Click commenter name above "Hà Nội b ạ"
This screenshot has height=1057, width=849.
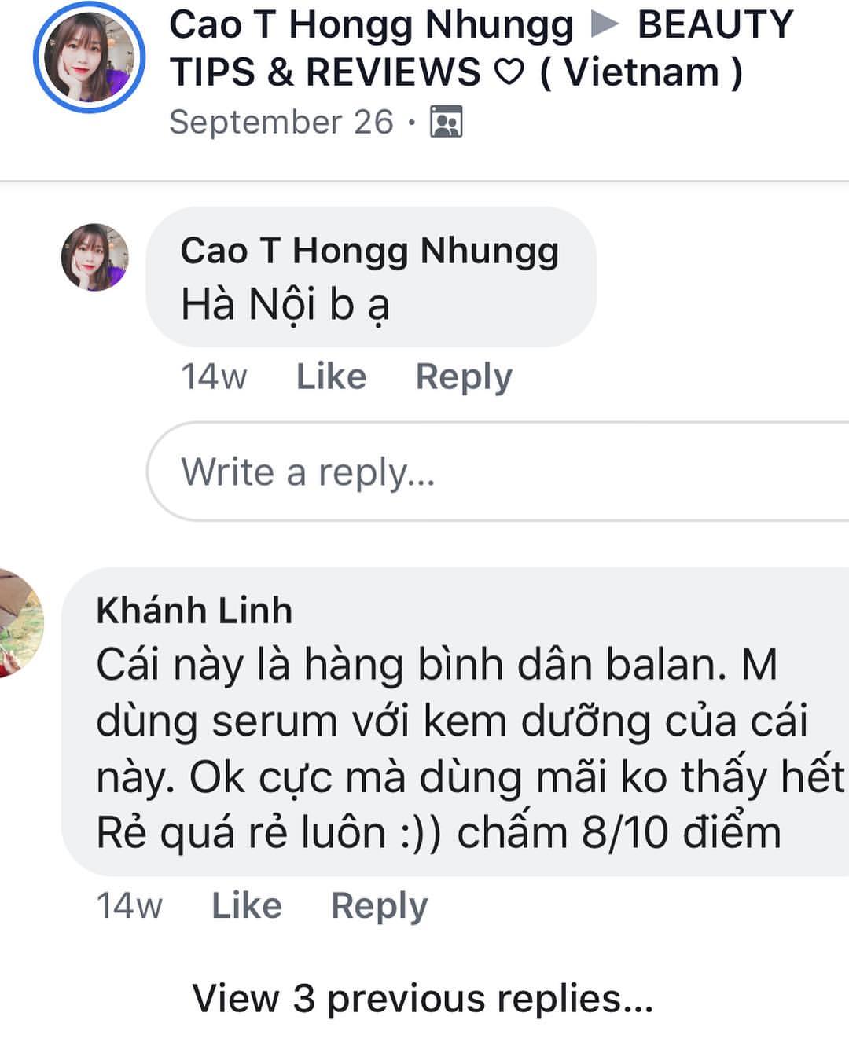(369, 251)
